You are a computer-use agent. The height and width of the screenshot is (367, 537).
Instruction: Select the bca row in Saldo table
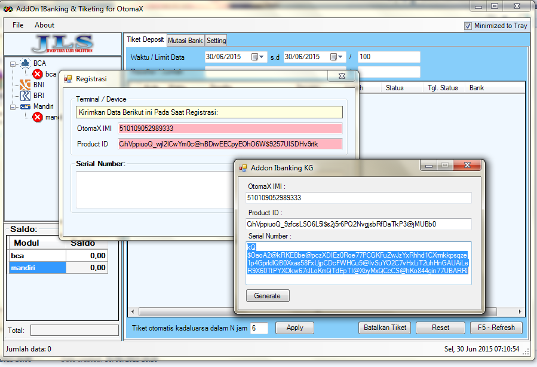pos(59,256)
